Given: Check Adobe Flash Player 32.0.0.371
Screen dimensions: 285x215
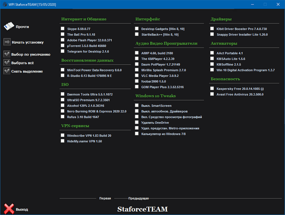Looking at the screenshot, I should tap(62, 40).
